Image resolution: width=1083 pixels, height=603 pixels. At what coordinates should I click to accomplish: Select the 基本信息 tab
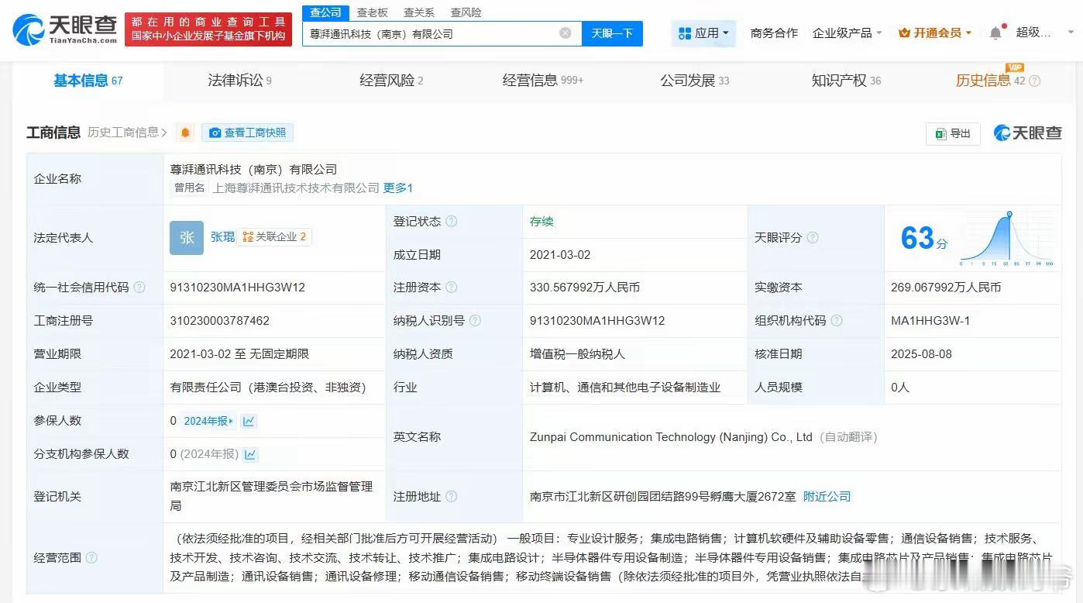[x=88, y=81]
